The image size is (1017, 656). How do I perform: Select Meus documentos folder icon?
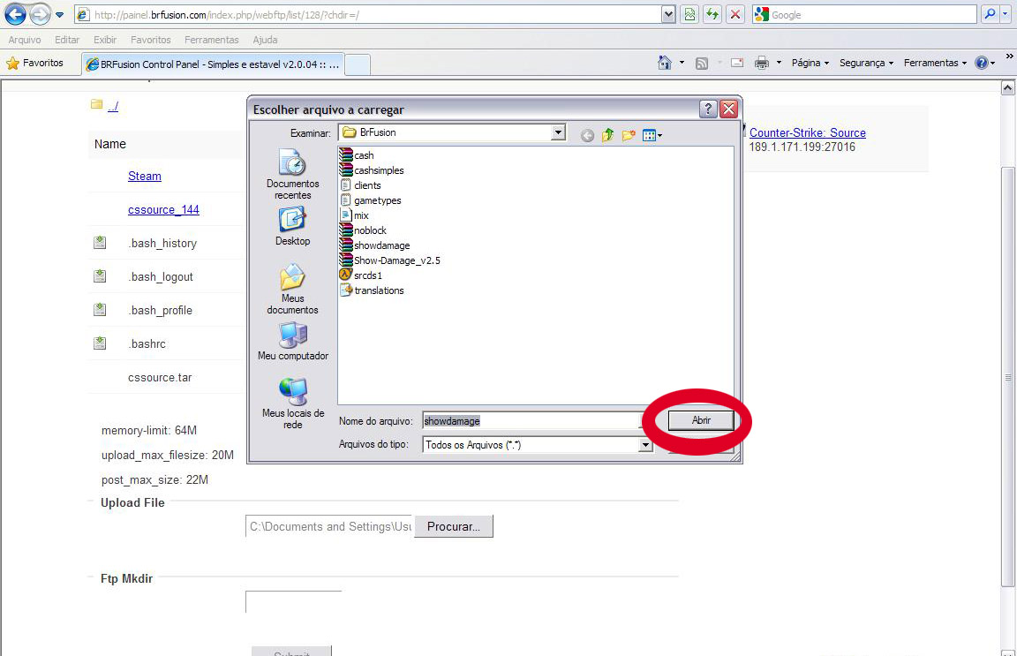(x=292, y=277)
